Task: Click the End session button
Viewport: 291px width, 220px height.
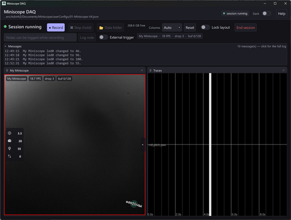Action: pos(246,28)
